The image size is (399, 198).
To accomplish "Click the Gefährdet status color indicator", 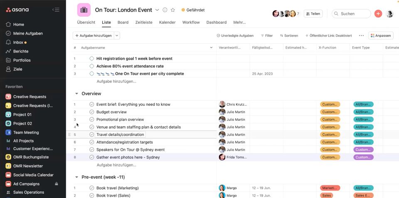I will (183, 10).
